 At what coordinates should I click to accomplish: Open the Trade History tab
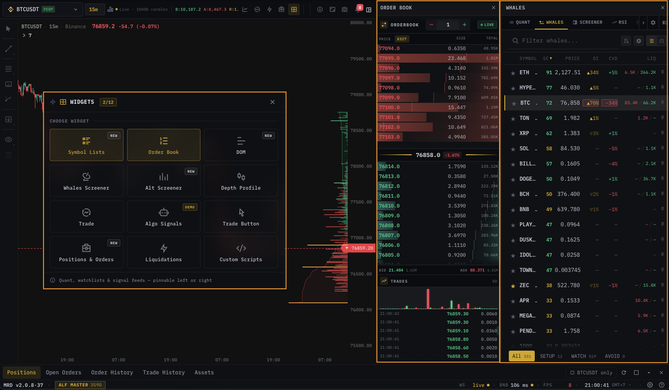pos(164,373)
